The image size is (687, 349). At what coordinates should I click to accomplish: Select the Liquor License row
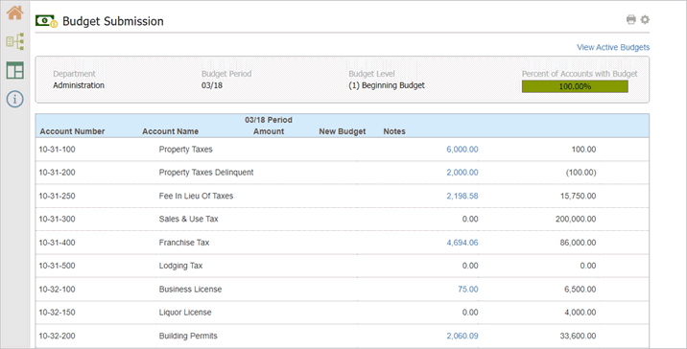(343, 313)
